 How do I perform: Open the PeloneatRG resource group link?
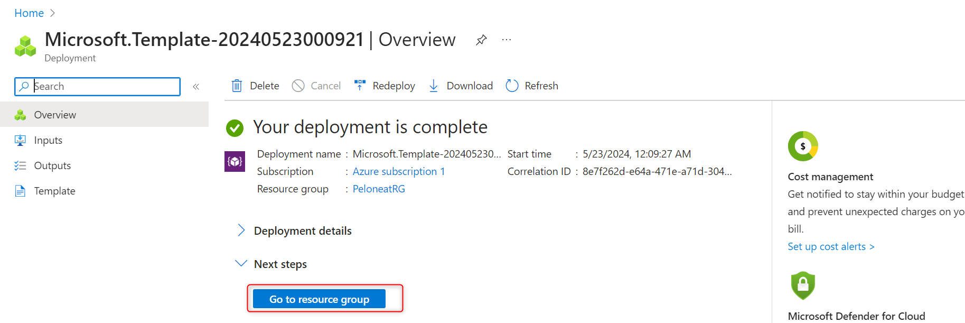[x=379, y=189]
